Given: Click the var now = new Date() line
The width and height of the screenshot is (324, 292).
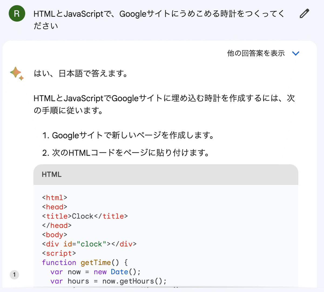Looking at the screenshot, I should tap(96, 272).
